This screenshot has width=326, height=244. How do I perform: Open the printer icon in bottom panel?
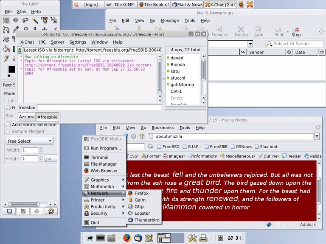point(203,238)
